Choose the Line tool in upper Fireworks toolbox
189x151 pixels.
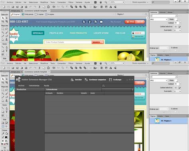pyautogui.click(x=3, y=47)
